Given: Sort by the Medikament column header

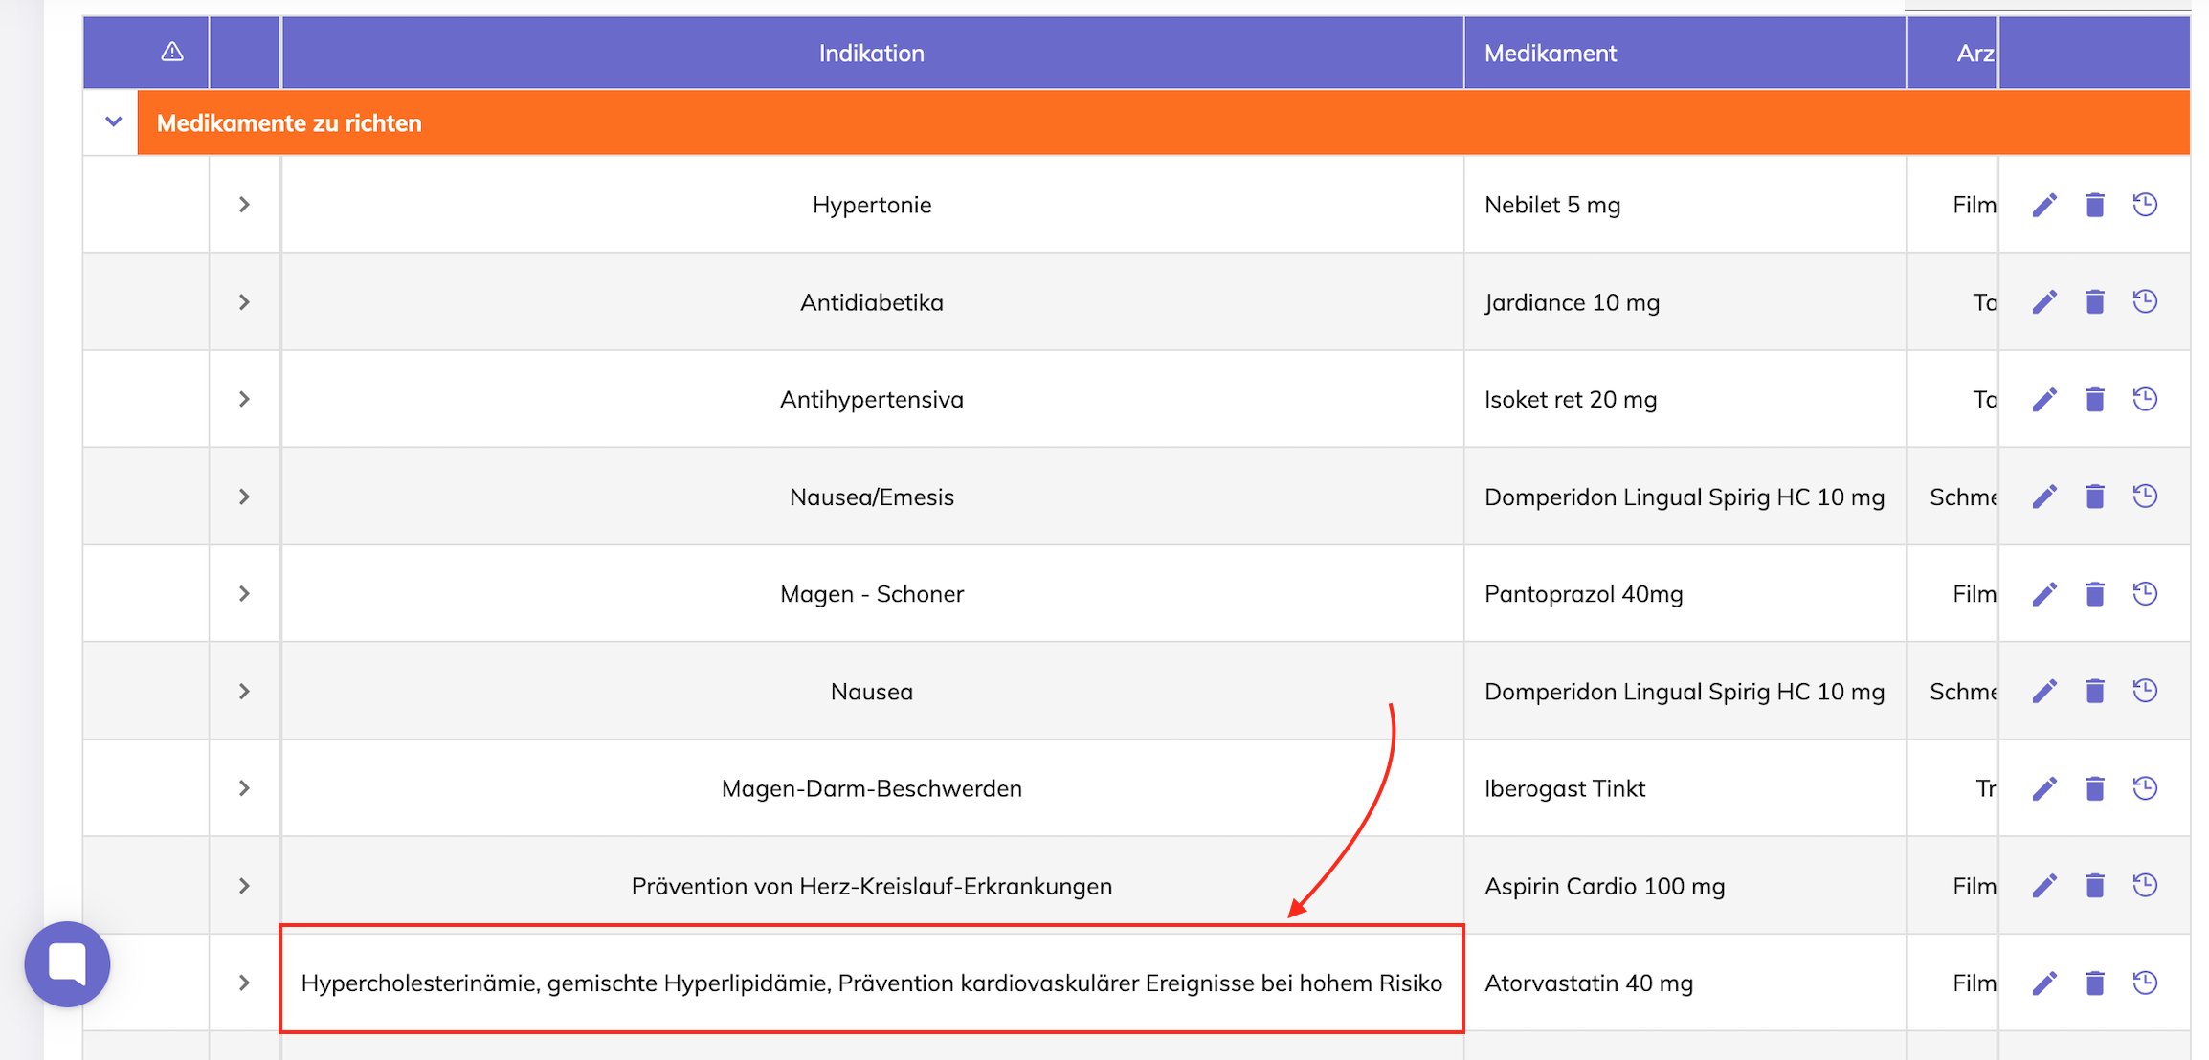Looking at the screenshot, I should click(x=1550, y=54).
